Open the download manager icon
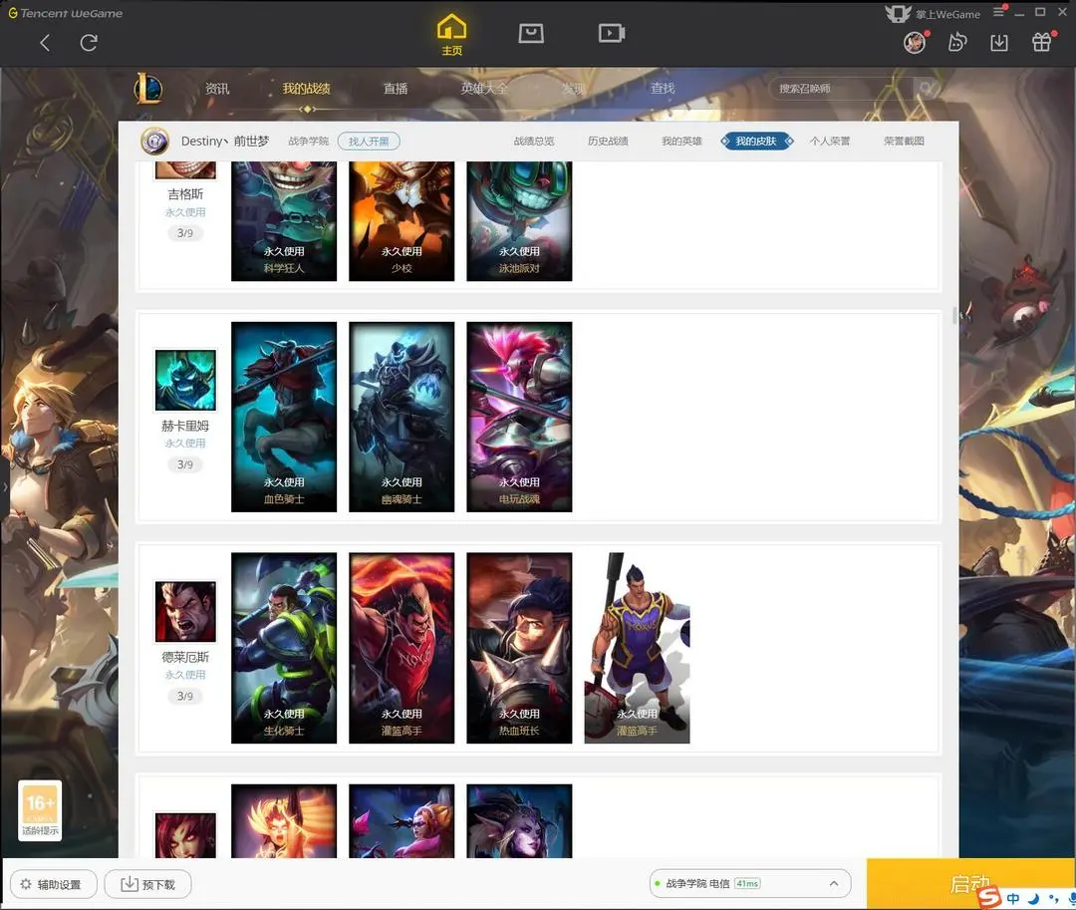Screen dimensions: 1076x910 click(x=999, y=43)
